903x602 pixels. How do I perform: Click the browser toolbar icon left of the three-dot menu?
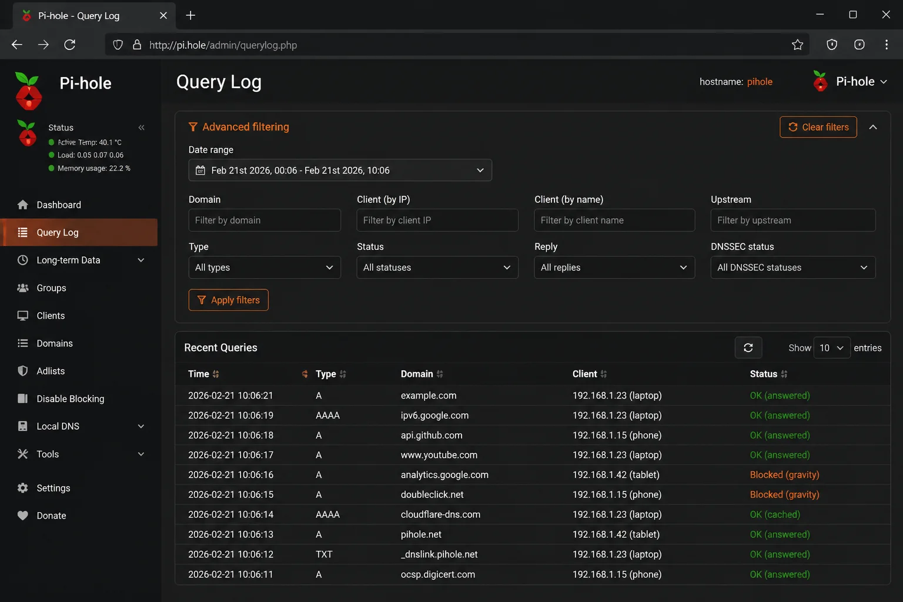(x=859, y=45)
